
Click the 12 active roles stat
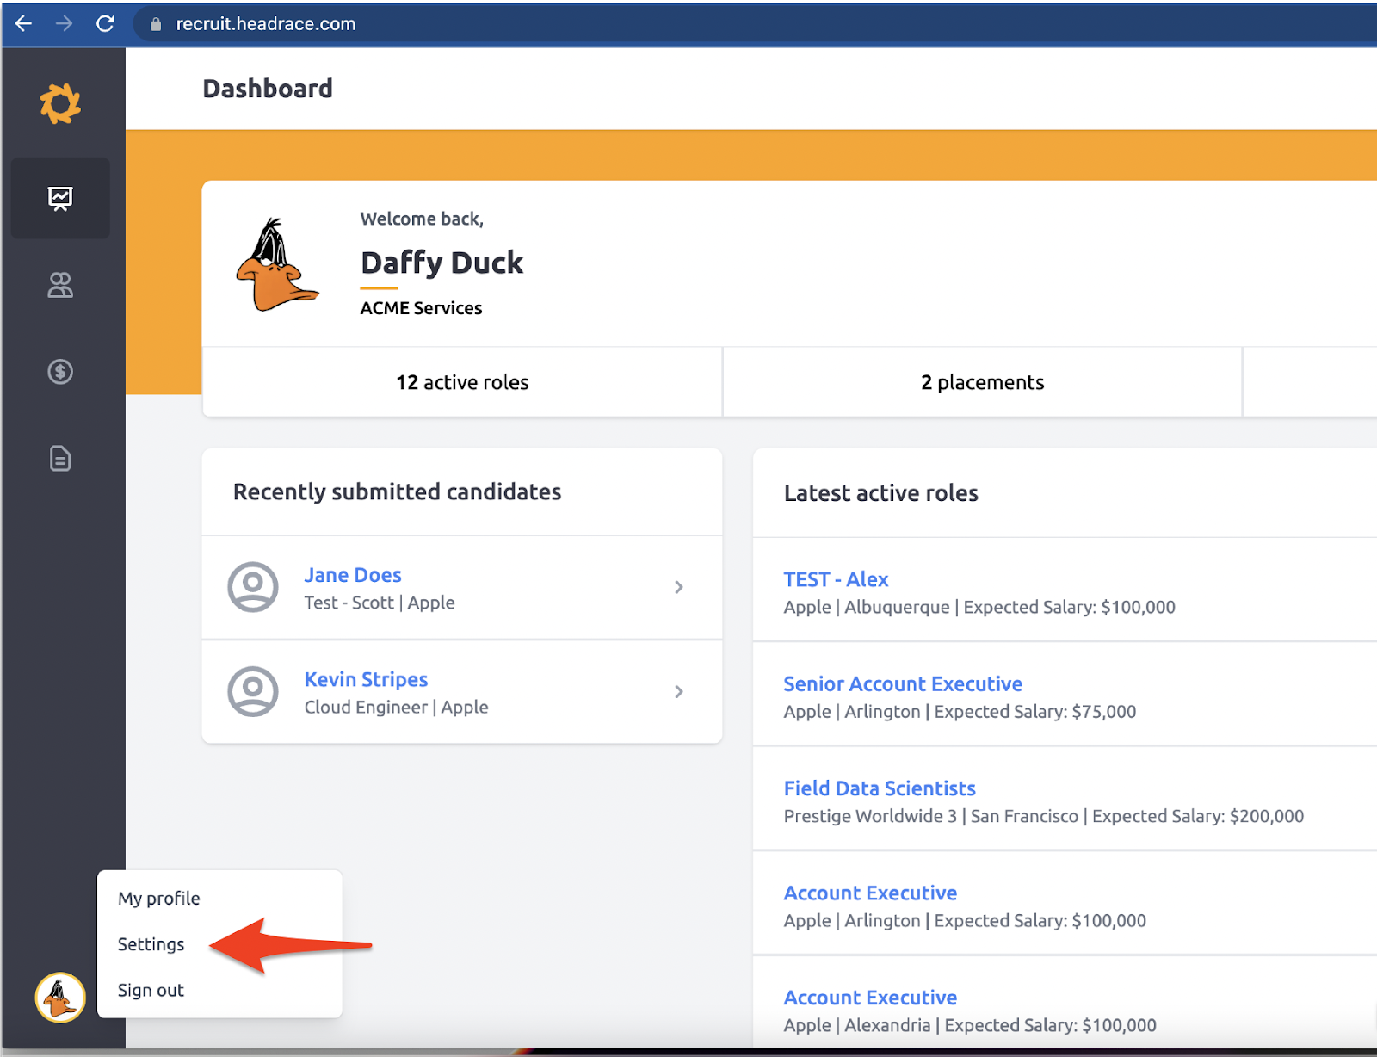(x=462, y=382)
